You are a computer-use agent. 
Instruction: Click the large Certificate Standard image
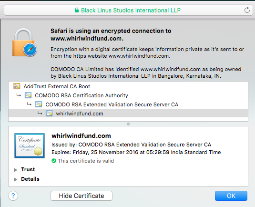30,145
